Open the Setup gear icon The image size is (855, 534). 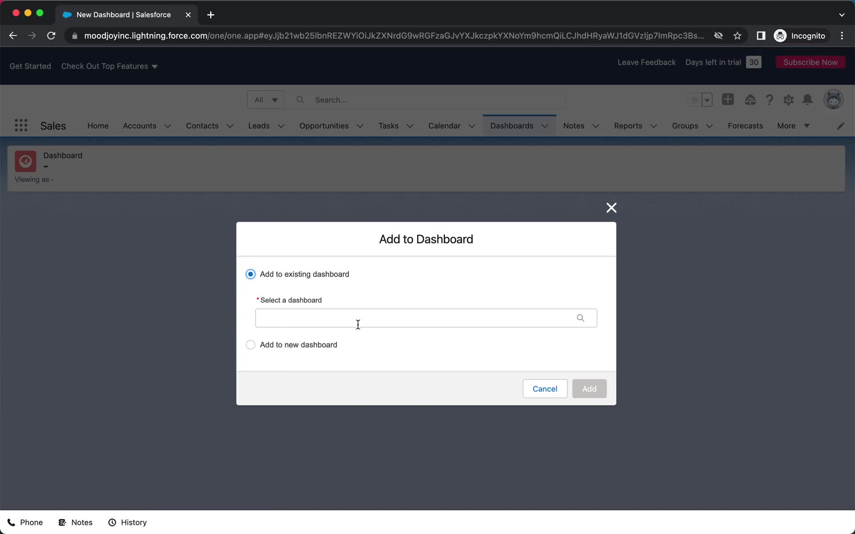click(789, 100)
